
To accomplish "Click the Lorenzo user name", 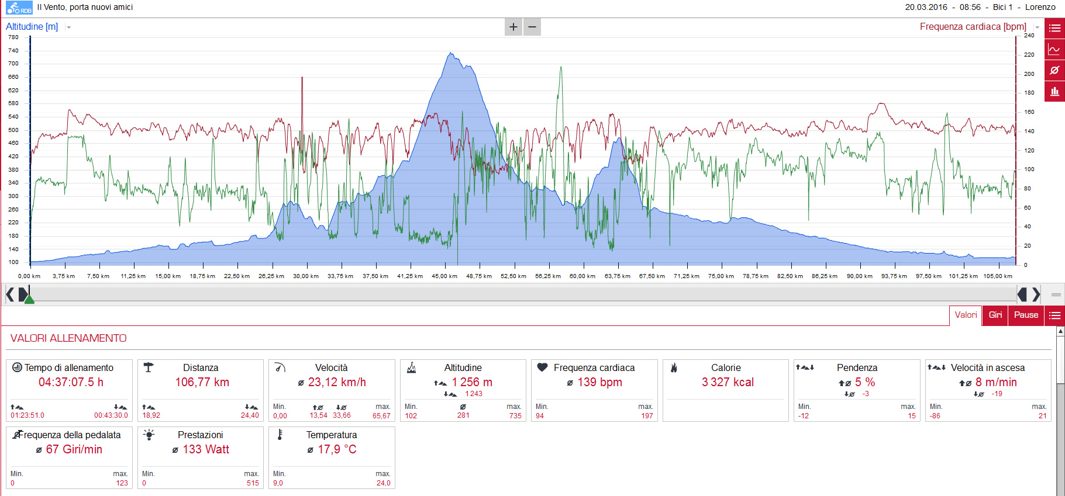I will [x=1040, y=7].
